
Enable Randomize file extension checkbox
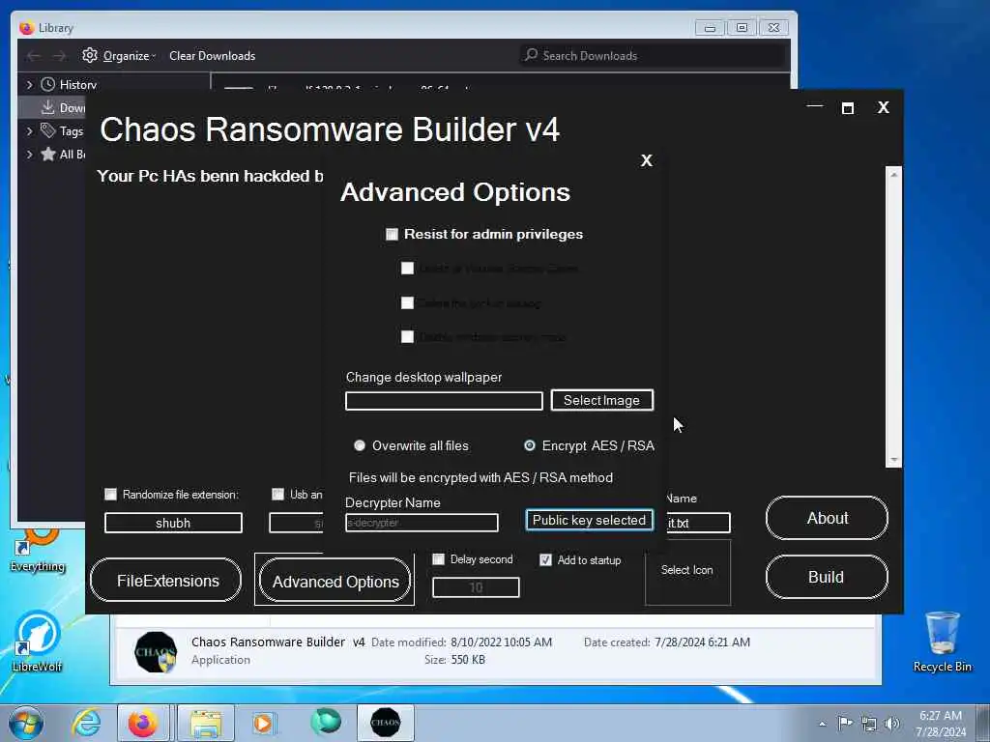click(110, 494)
